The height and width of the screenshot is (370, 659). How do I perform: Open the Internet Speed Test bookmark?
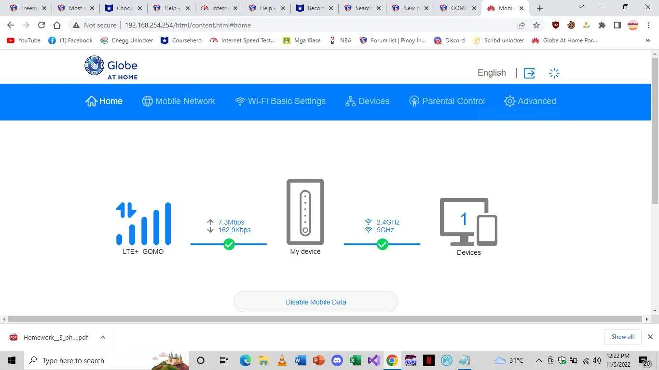[x=242, y=40]
